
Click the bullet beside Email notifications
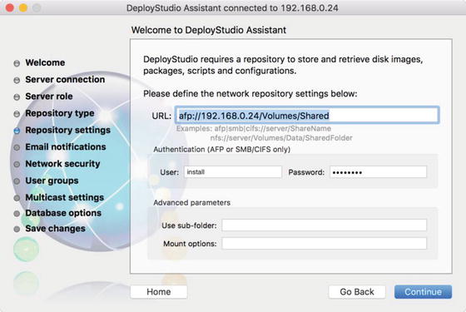tap(17, 147)
